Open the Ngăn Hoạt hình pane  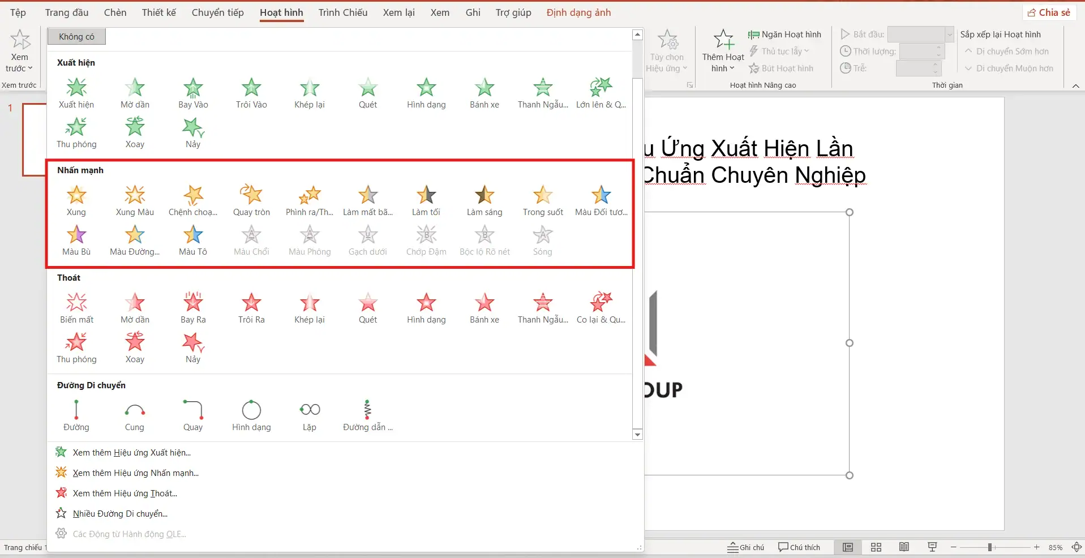[784, 35]
